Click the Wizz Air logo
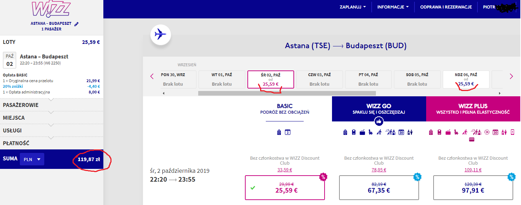 click(x=51, y=9)
